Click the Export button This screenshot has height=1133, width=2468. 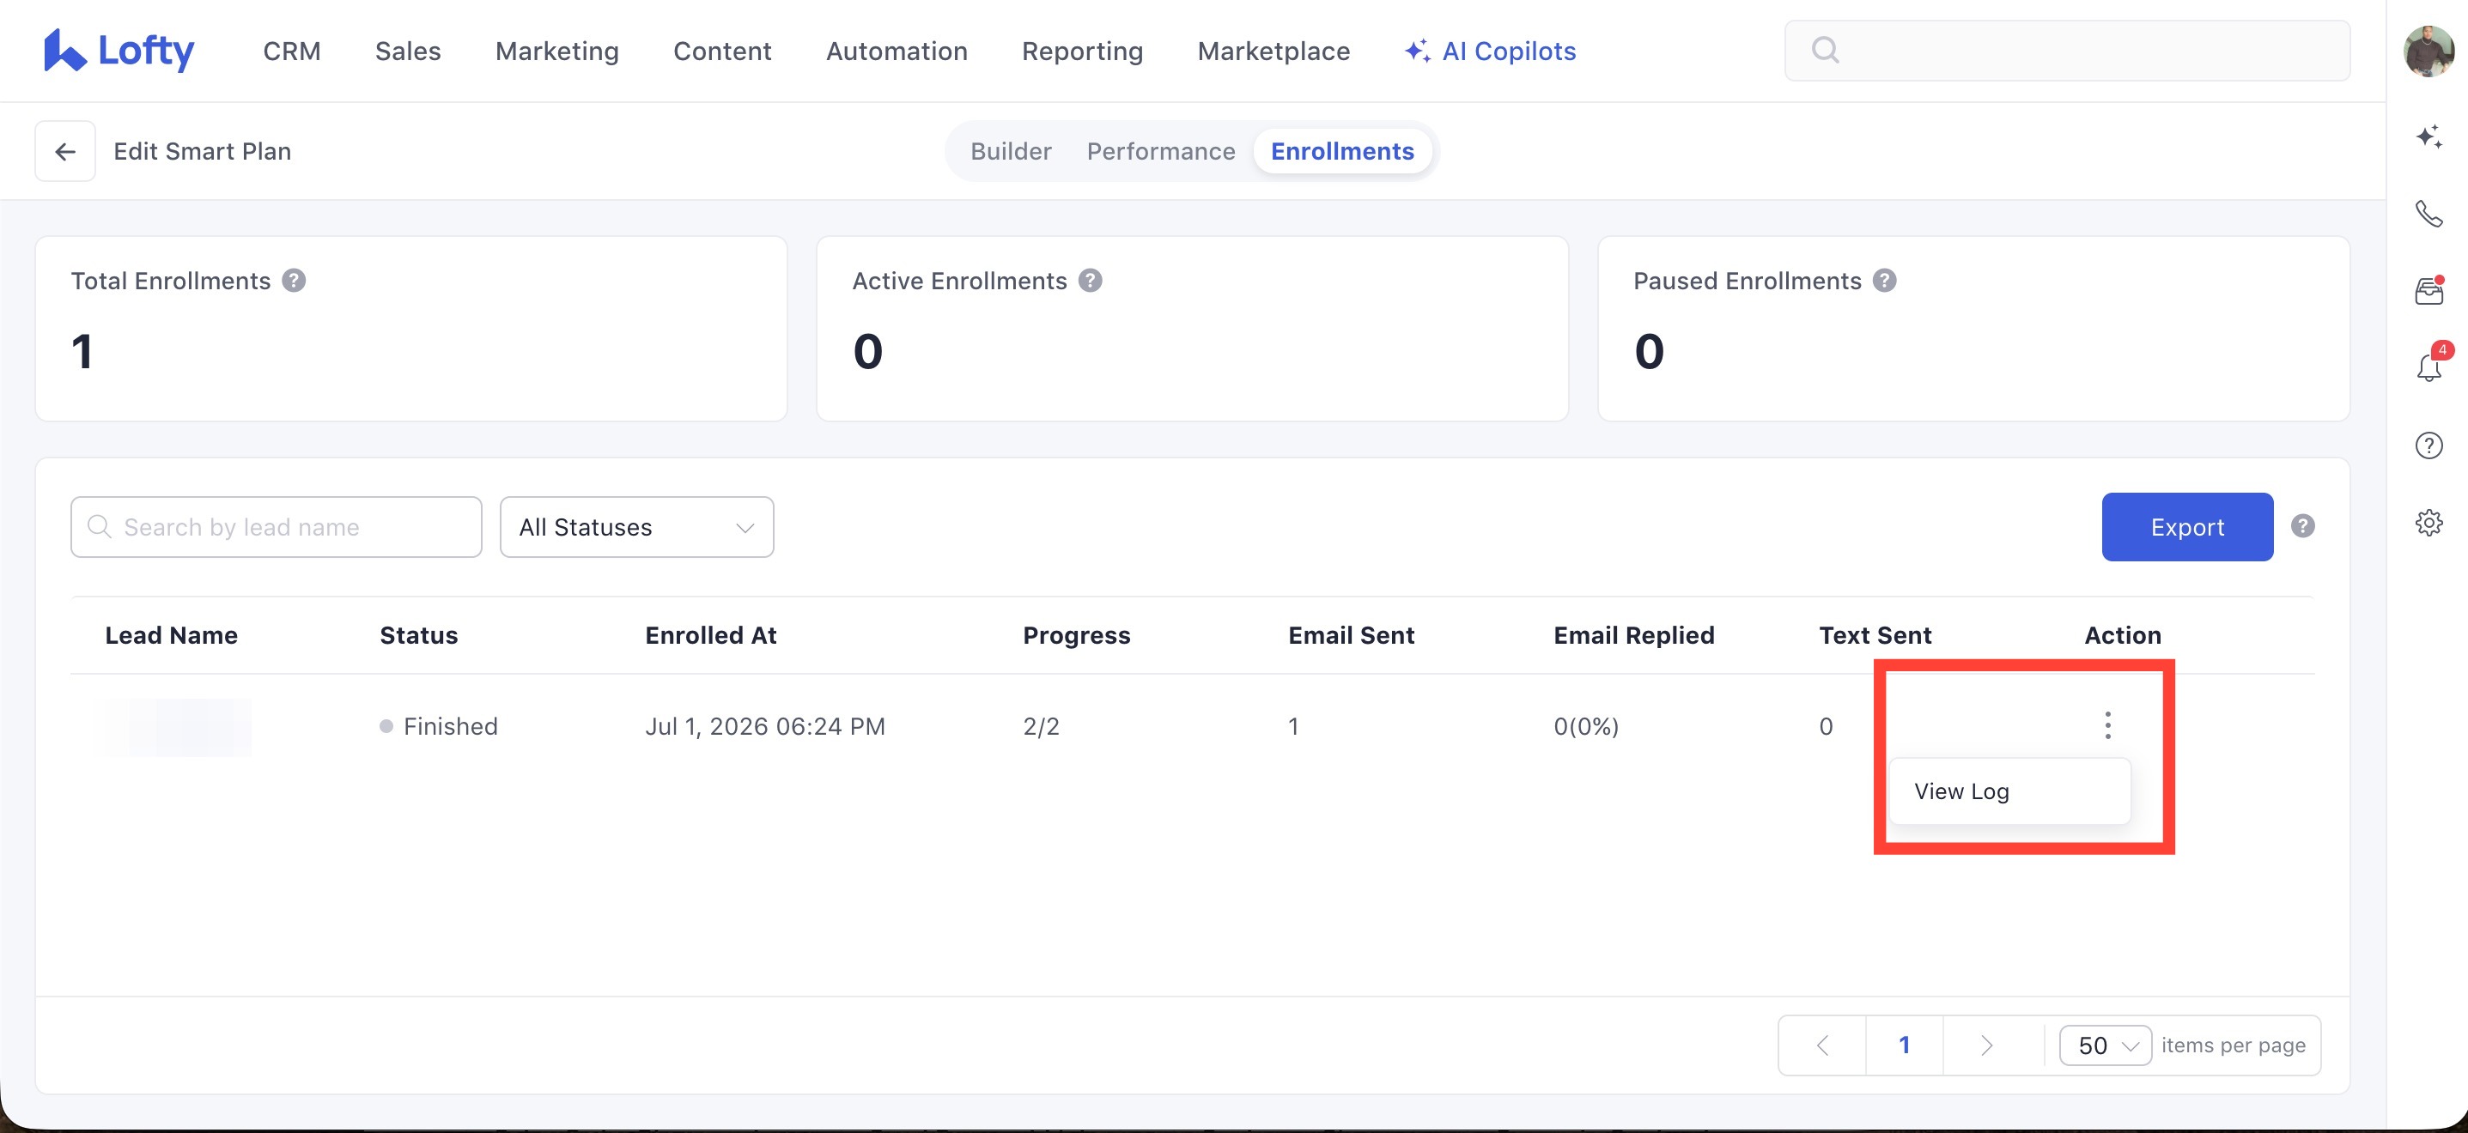point(2186,527)
